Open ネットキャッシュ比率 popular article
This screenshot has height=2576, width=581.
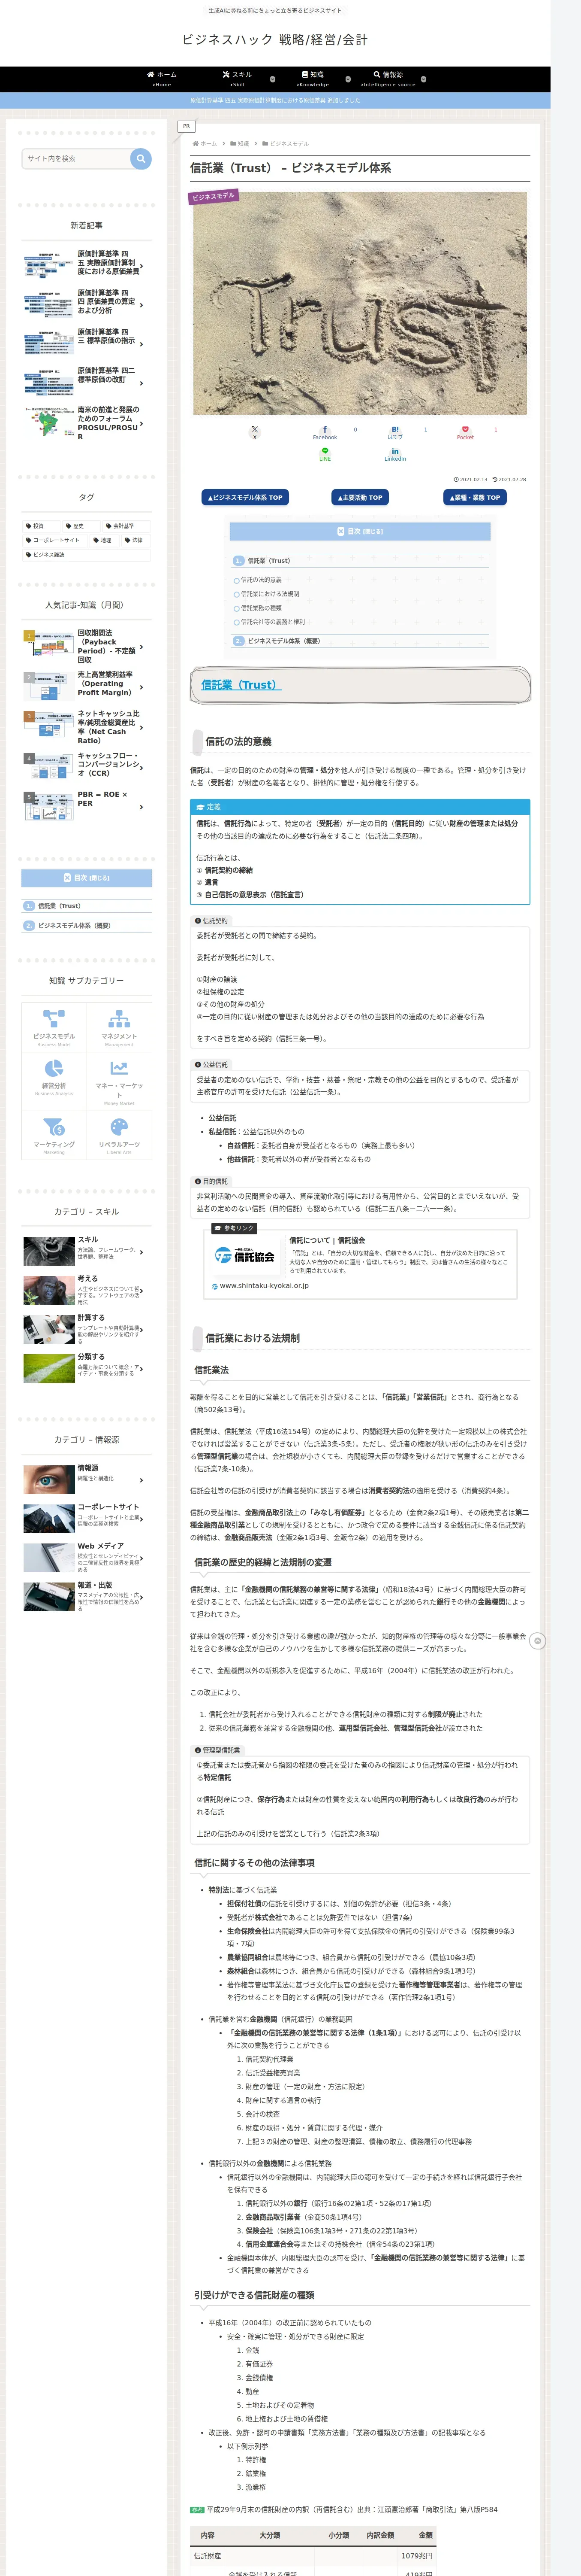87,727
